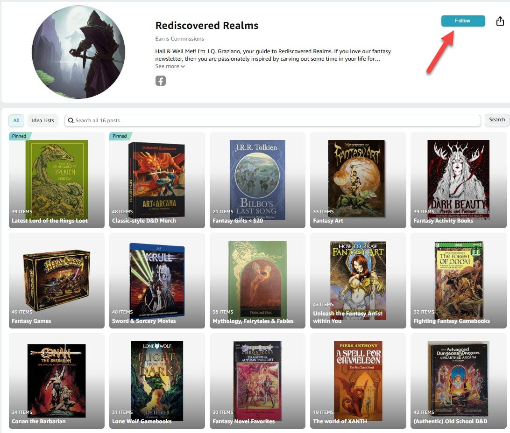The width and height of the screenshot is (510, 433).
Task: Open the Fighting Fantasy Gamebooks list
Action: click(x=459, y=280)
